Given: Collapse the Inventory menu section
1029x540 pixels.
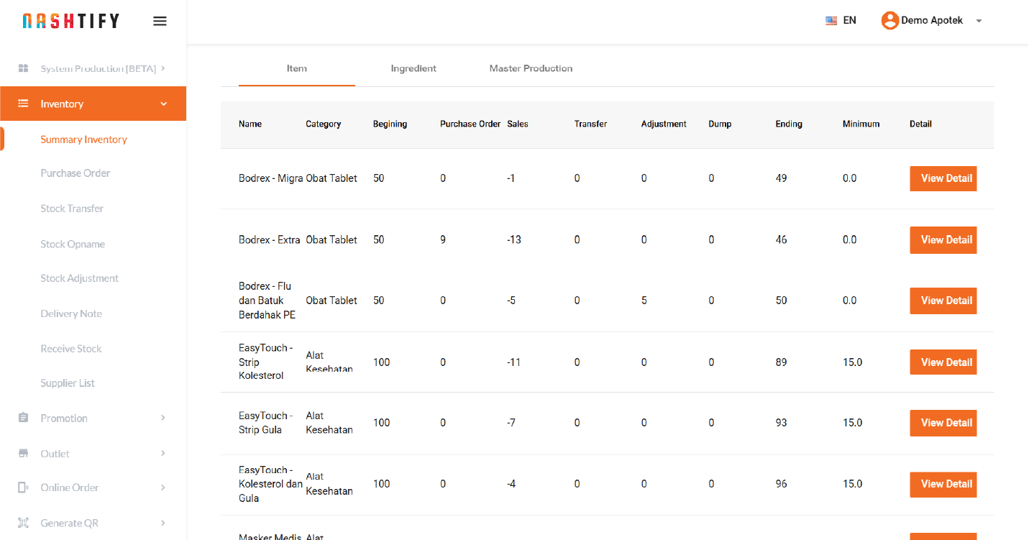Looking at the screenshot, I should click(163, 104).
